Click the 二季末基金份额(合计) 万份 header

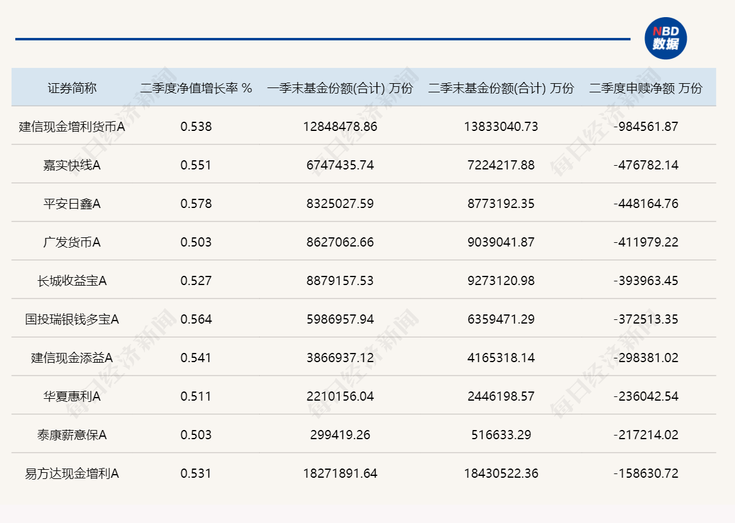(501, 88)
